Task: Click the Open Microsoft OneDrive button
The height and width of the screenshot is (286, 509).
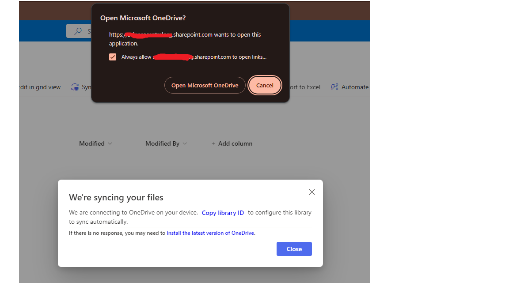Action: tap(205, 85)
